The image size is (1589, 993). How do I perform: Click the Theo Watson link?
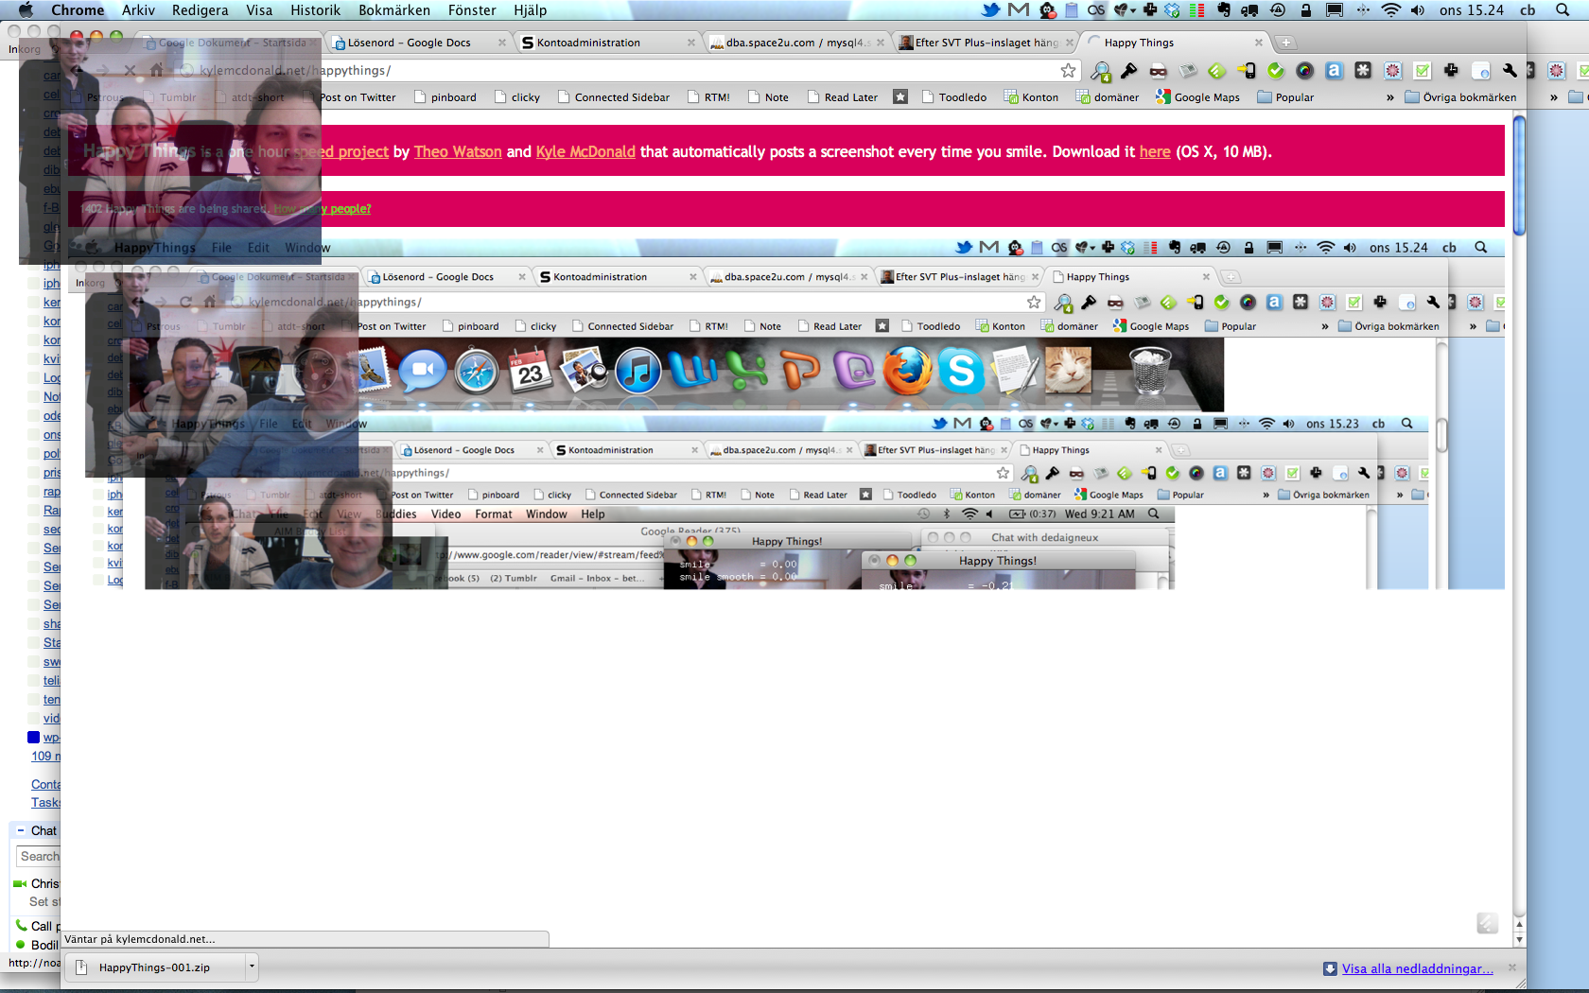pyautogui.click(x=458, y=151)
